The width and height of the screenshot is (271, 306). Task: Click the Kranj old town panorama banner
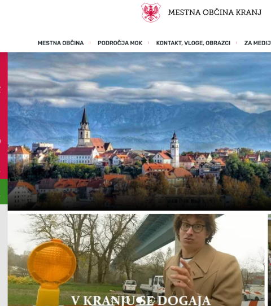coord(139,131)
